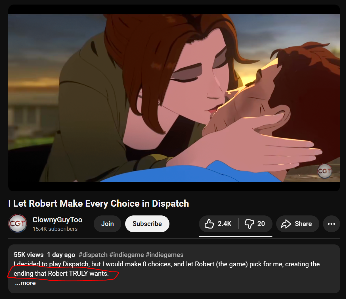Click the 2.4K likes count
The width and height of the screenshot is (346, 299).
[225, 224]
